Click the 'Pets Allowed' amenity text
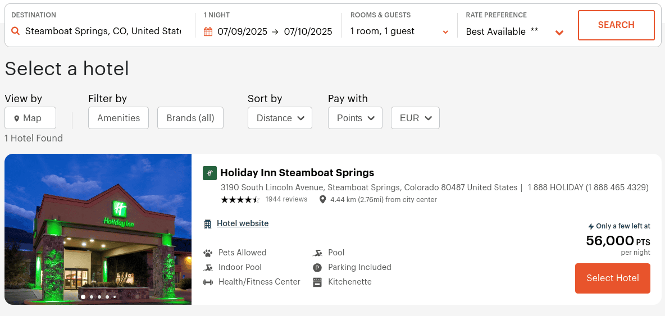The image size is (665, 316). coord(242,253)
